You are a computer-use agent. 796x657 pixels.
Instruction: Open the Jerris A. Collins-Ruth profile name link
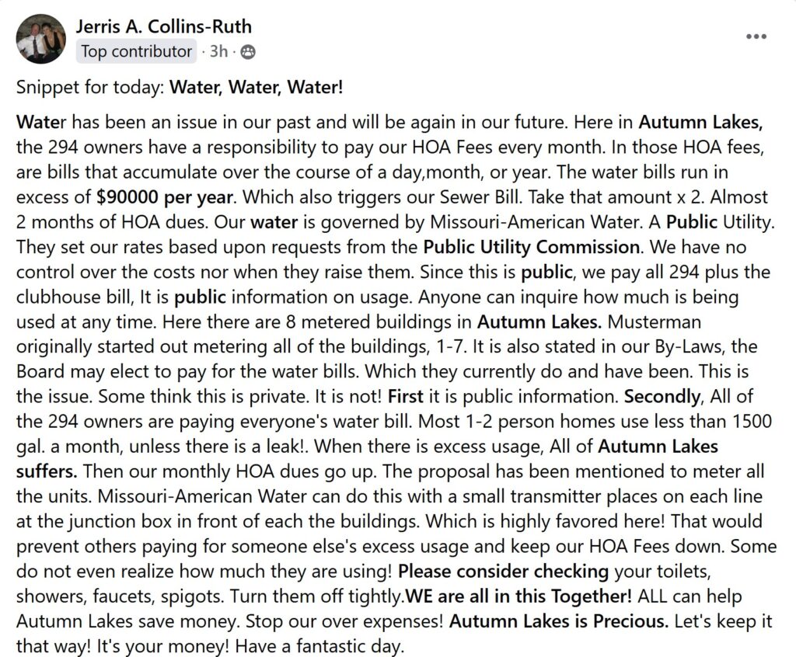coord(163,26)
